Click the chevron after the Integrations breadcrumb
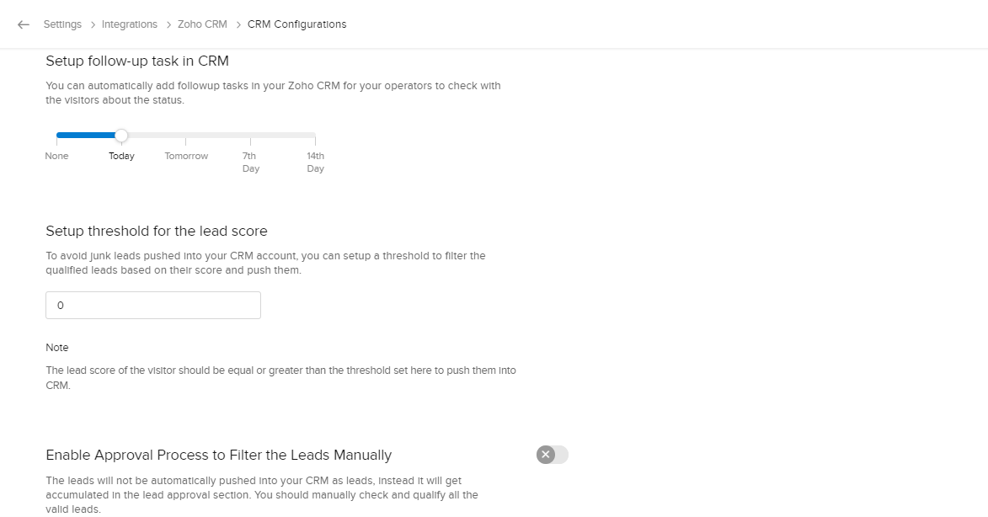 pyautogui.click(x=168, y=24)
